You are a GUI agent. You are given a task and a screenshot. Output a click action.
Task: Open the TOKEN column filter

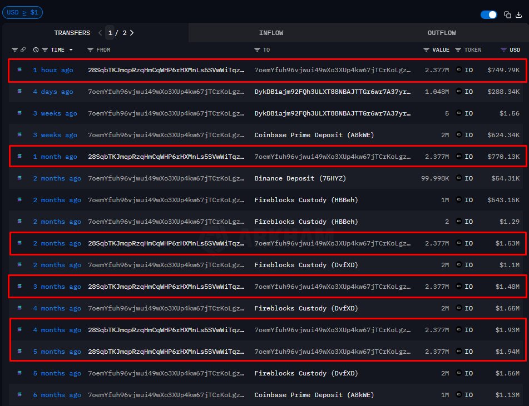point(458,50)
